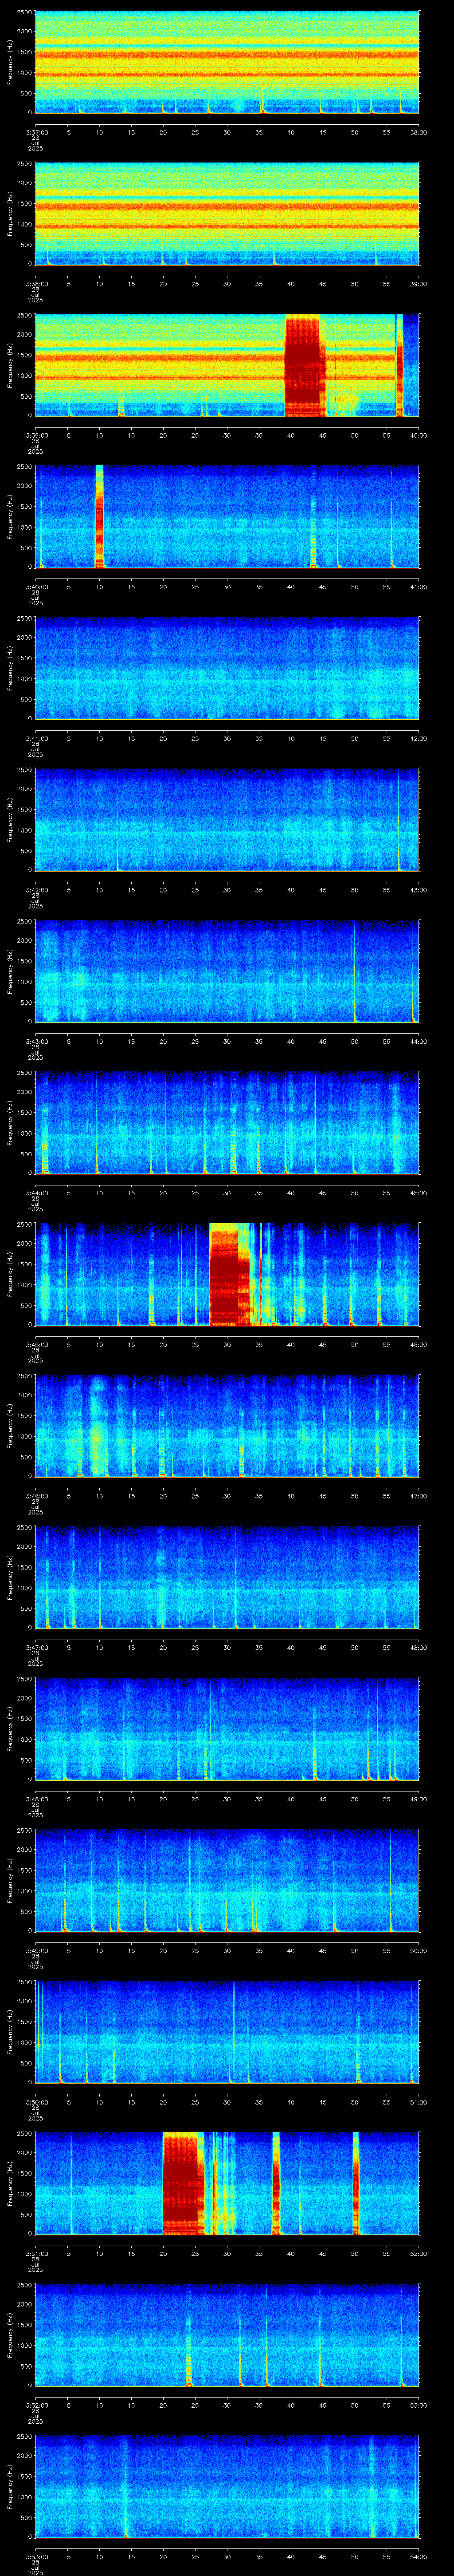The image size is (454, 2576).
Task: Click the red burst near 10 seconds in 3:40:00 panel
Action: point(100,517)
